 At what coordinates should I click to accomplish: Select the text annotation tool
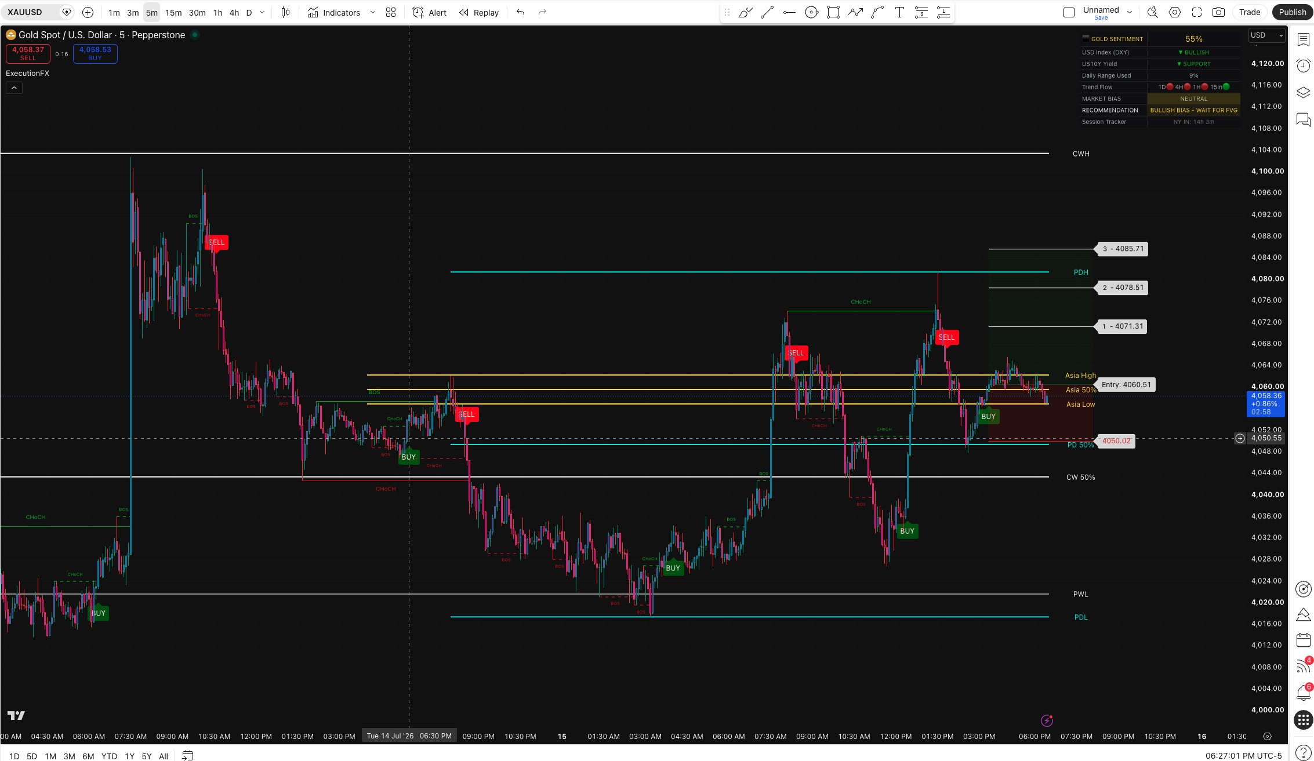[x=899, y=12]
